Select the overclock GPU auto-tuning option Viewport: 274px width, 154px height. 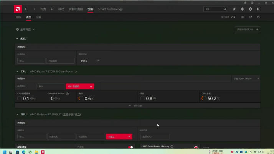click(x=155, y=136)
